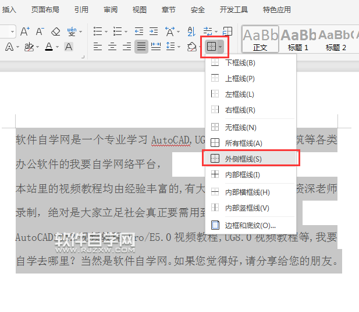Apply shading fill with paint bucket
This screenshot has height=312, width=359.
[x=192, y=47]
